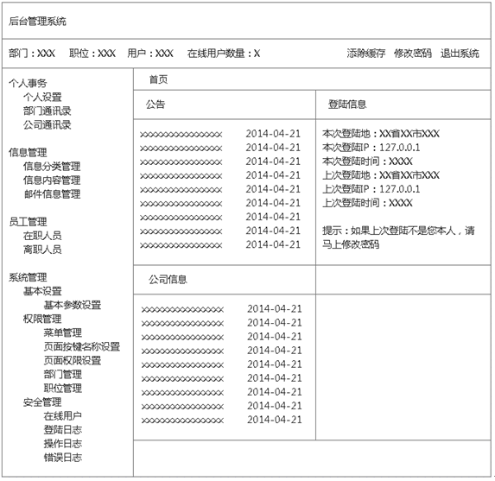Open 在职人员 in the sidebar

pos(42,236)
